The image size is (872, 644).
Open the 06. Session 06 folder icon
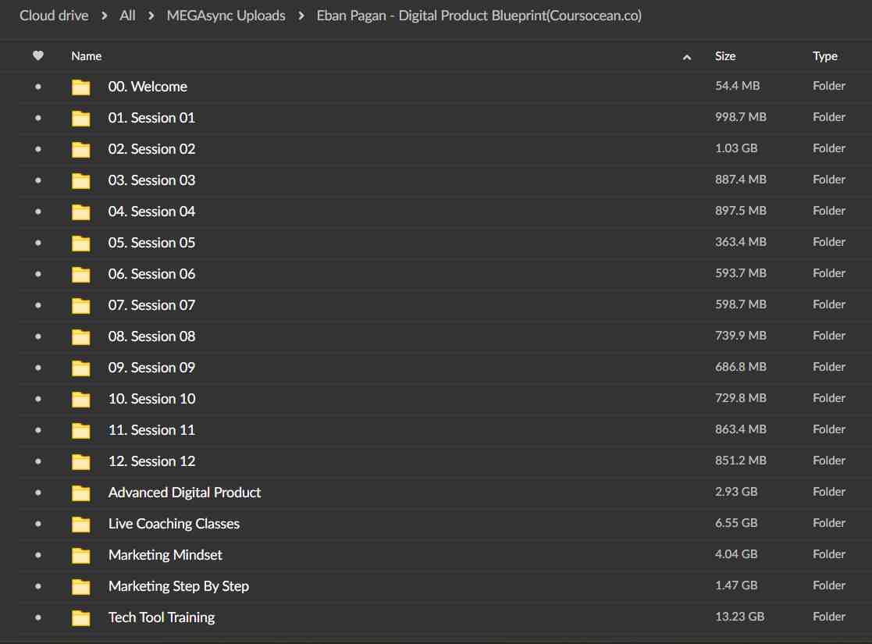tap(80, 274)
